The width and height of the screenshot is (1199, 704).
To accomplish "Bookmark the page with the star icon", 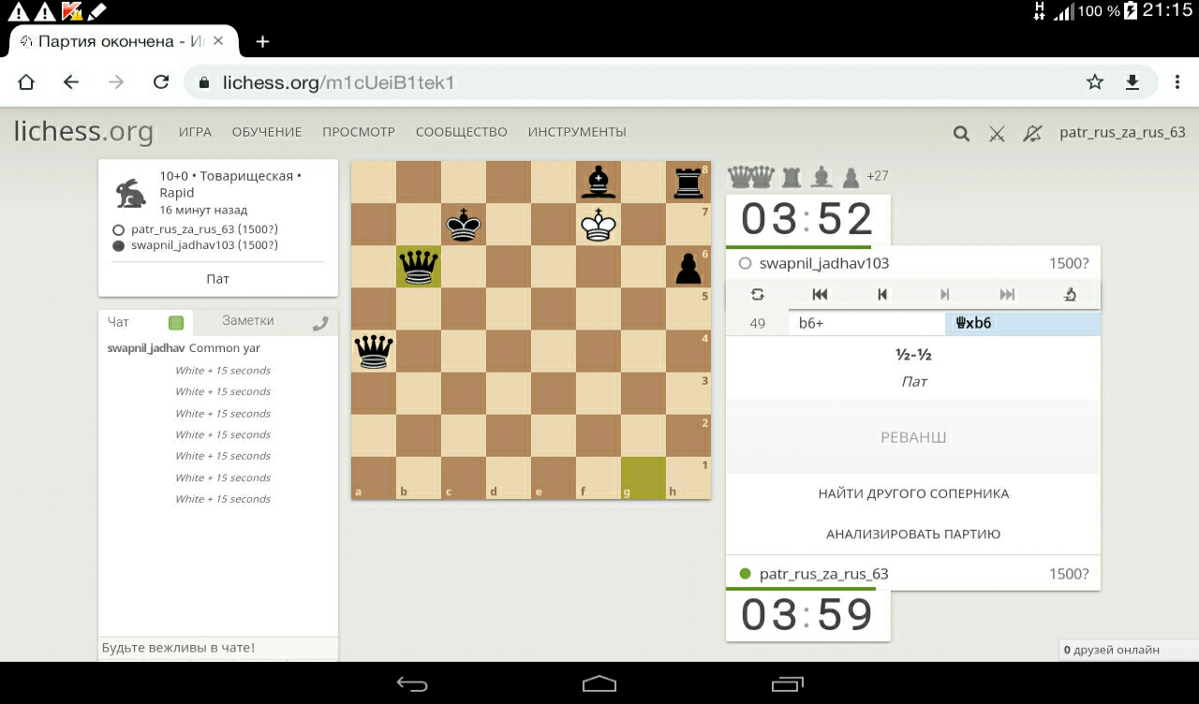I will 1095,82.
